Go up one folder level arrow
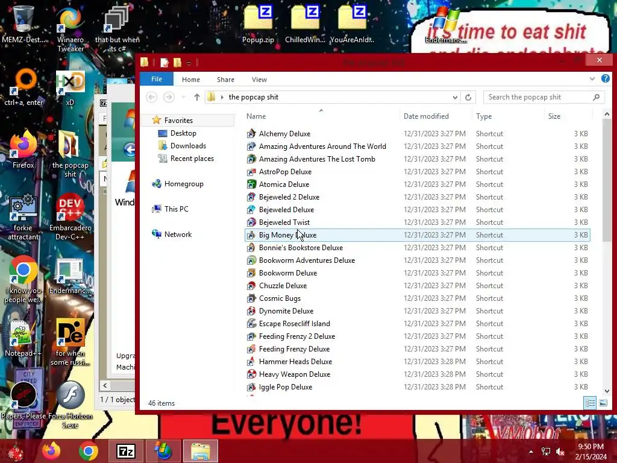This screenshot has width=617, height=463. 197,97
